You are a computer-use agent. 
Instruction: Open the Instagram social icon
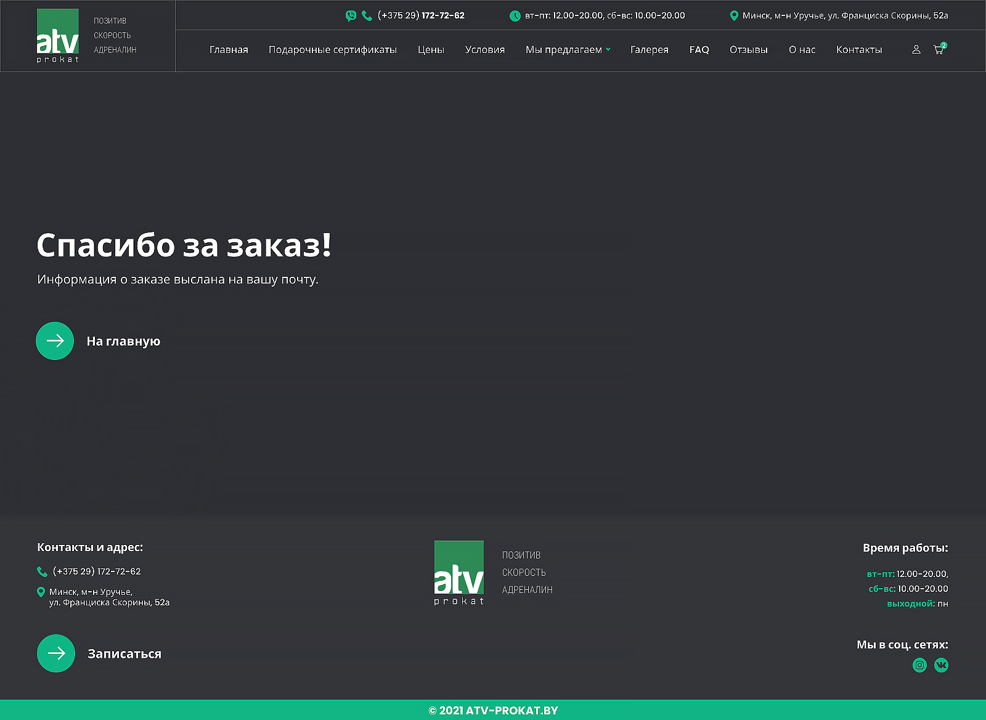point(919,665)
